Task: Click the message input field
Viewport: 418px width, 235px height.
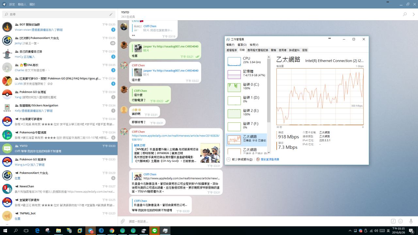Action: pyautogui.click(x=255, y=221)
